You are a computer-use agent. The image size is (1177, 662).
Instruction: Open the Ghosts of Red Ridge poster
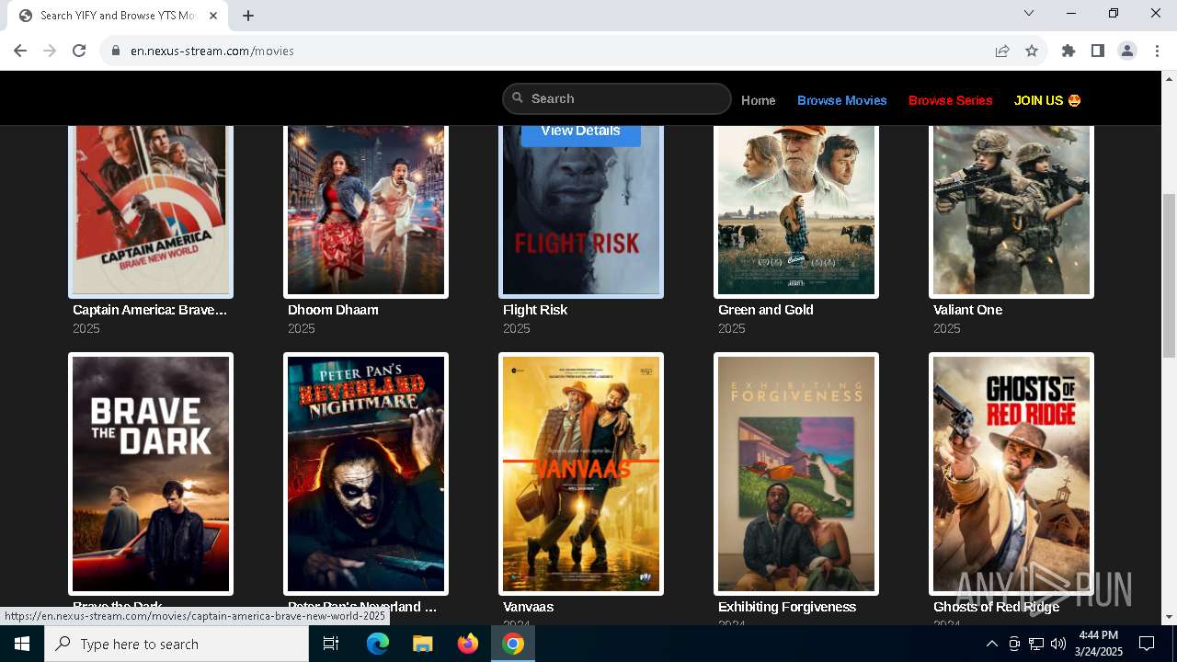[x=1011, y=474]
